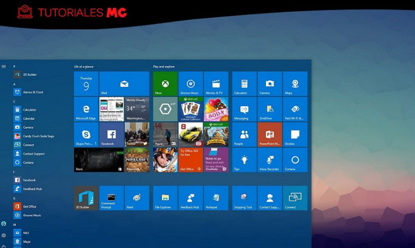Open the OneNote tile
The width and height of the screenshot is (415, 248).
[216, 160]
